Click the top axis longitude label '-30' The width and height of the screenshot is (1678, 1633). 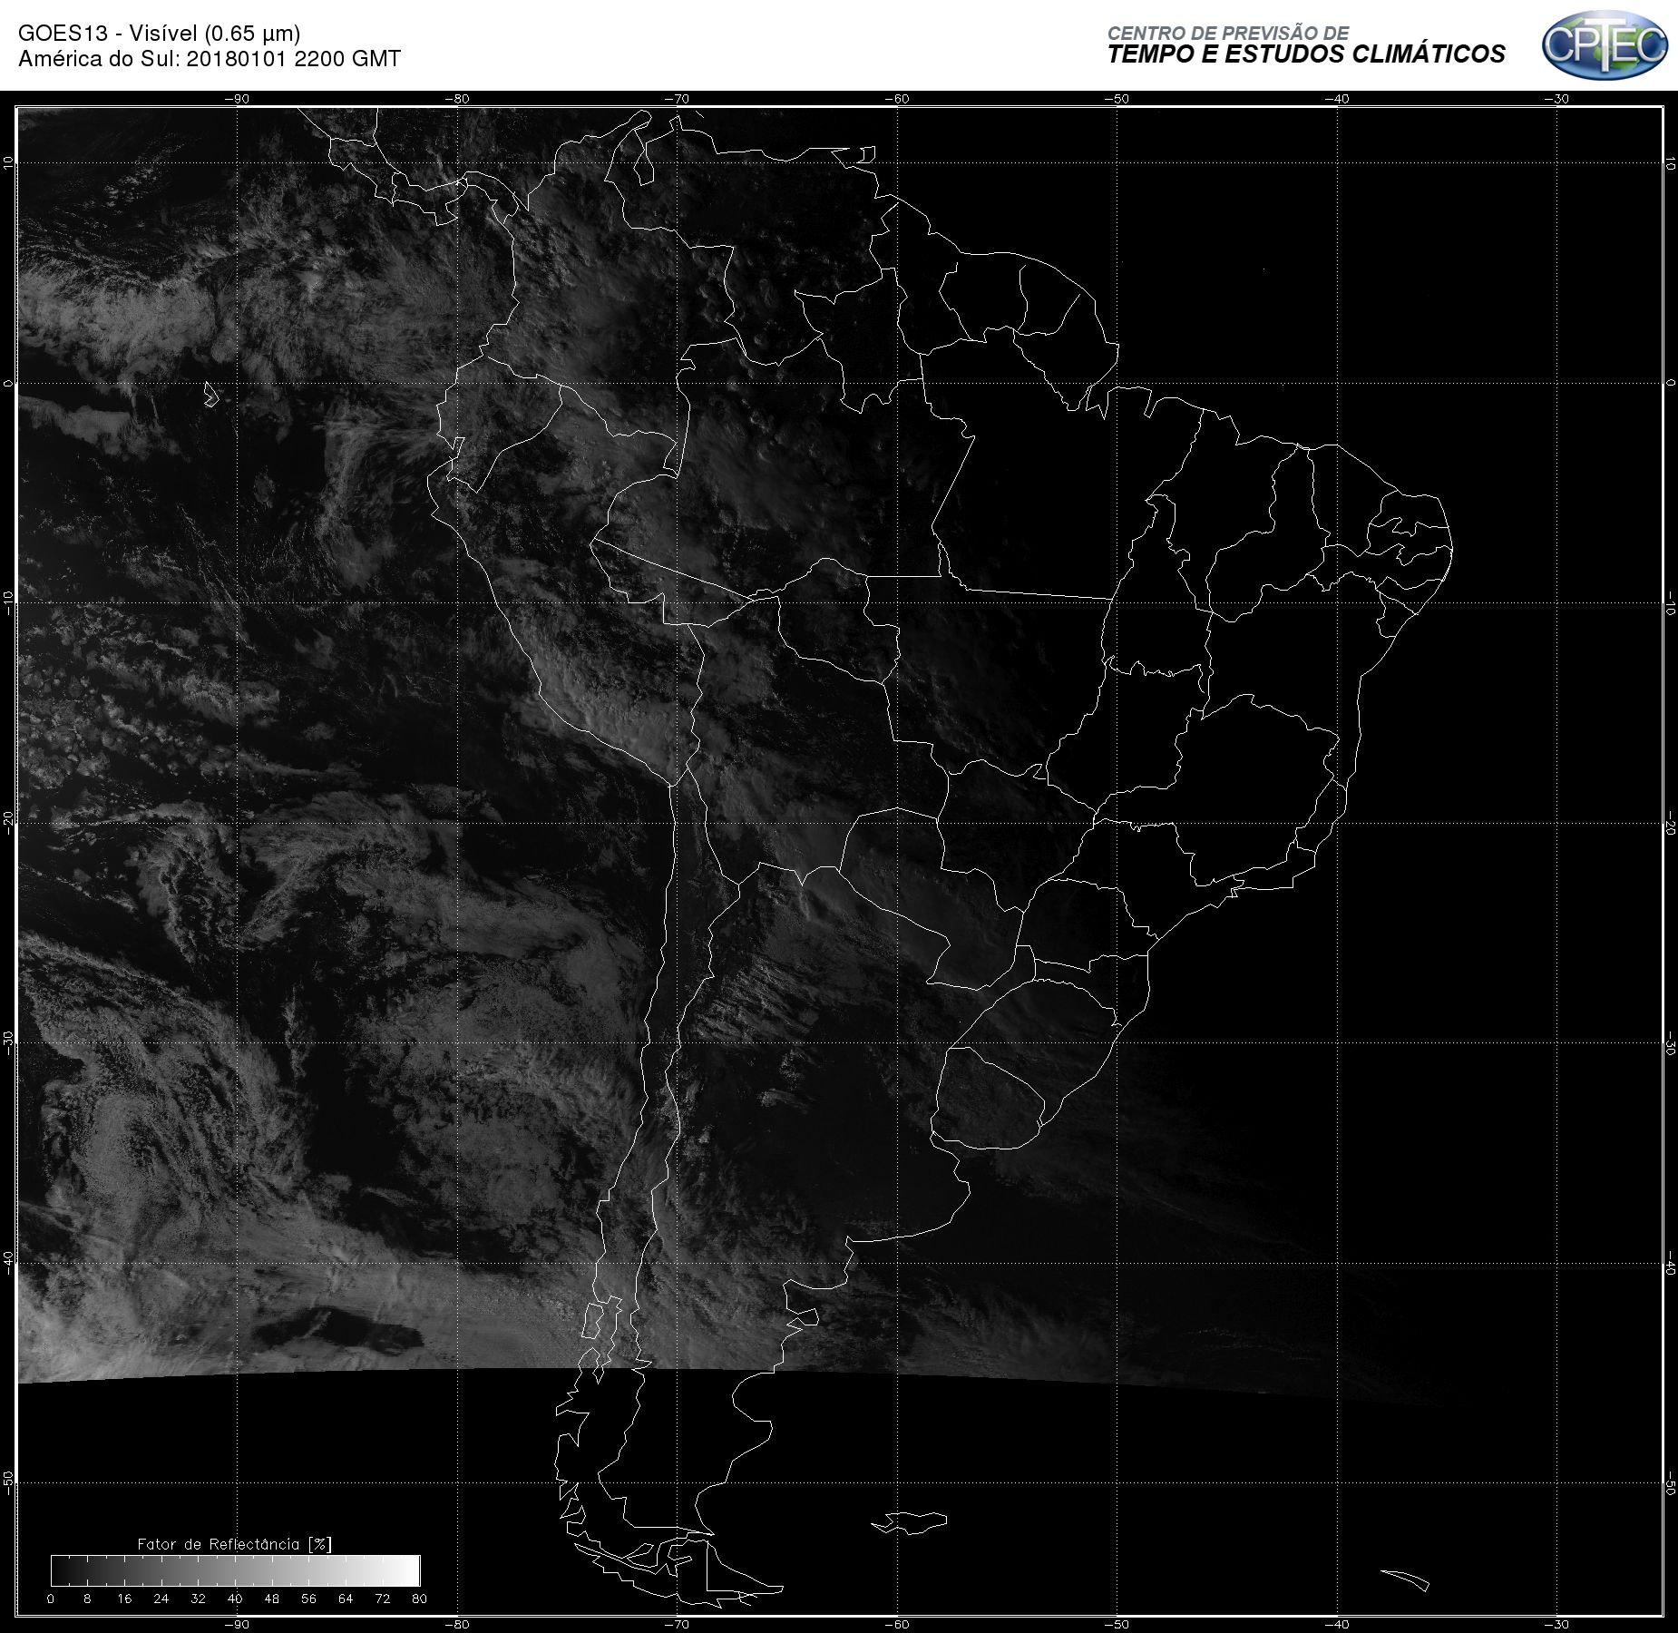(x=1556, y=99)
